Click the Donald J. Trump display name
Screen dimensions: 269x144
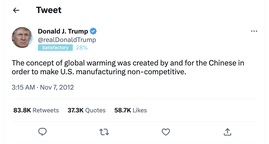pos(63,31)
